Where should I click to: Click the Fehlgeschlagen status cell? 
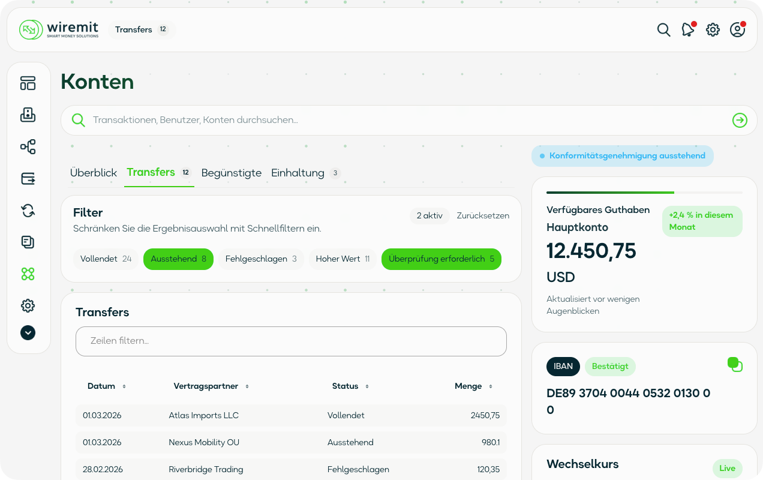358,469
